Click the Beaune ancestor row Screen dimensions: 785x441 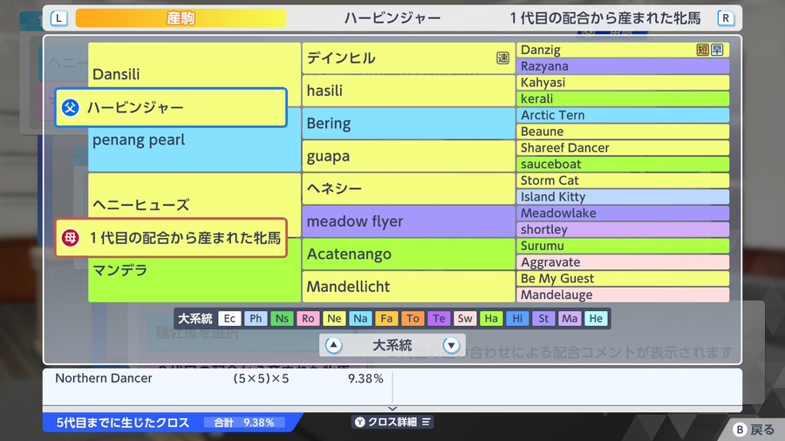click(623, 132)
